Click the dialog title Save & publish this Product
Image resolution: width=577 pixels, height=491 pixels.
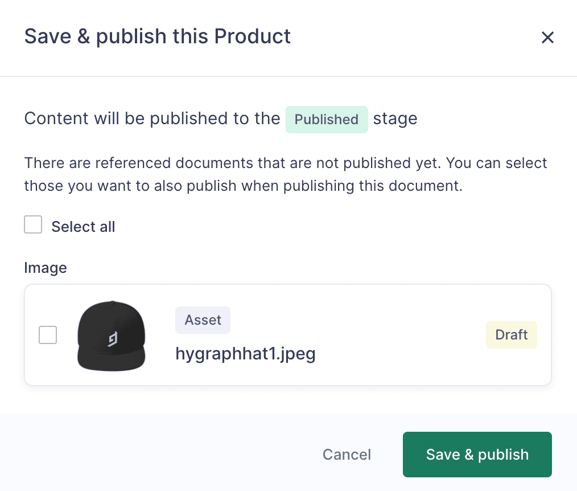point(158,36)
